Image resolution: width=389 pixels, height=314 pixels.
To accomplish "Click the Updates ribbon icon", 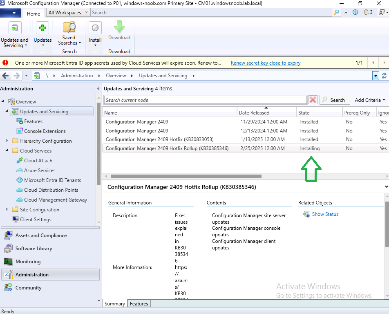I will pyautogui.click(x=42, y=27).
